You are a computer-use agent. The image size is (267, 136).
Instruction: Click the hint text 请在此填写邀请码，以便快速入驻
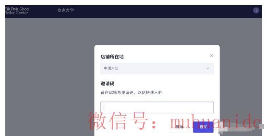(131, 93)
